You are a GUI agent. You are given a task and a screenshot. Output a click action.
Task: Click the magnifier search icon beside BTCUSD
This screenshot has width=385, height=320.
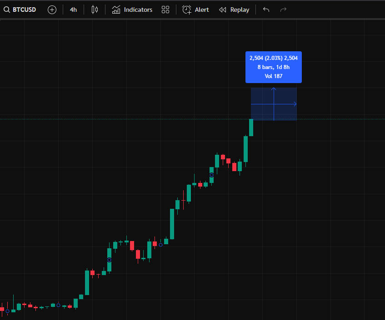(7, 10)
